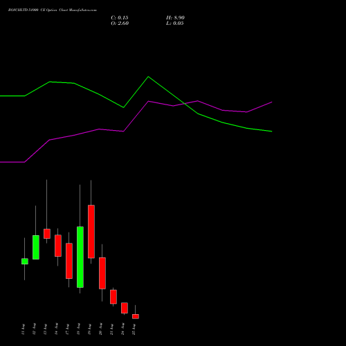Click the 18 Aug date label
This screenshot has width=346, height=346.
(78, 329)
